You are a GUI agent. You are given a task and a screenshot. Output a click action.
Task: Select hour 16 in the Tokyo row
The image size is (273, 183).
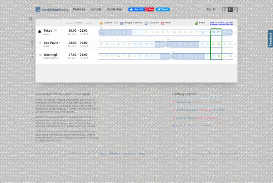coord(191,32)
